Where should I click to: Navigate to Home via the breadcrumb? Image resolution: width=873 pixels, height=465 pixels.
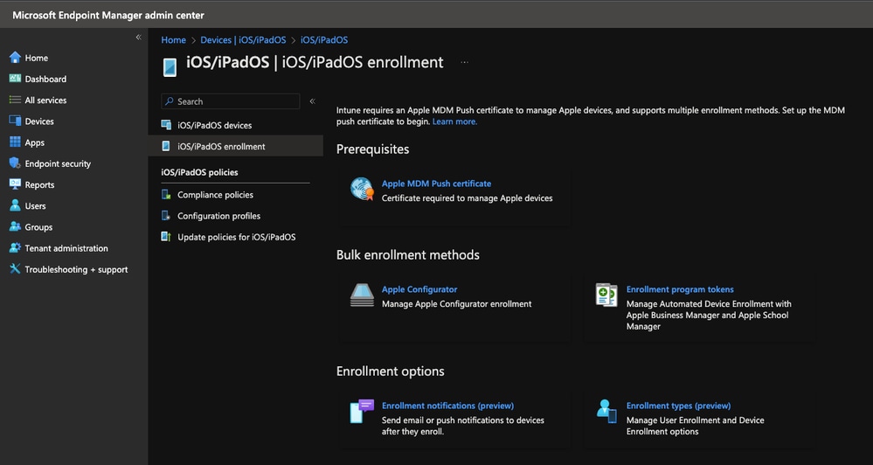click(173, 39)
